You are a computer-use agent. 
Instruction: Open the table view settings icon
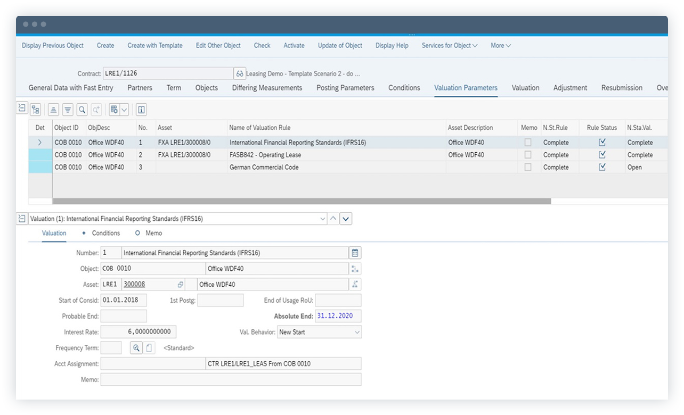coord(115,109)
